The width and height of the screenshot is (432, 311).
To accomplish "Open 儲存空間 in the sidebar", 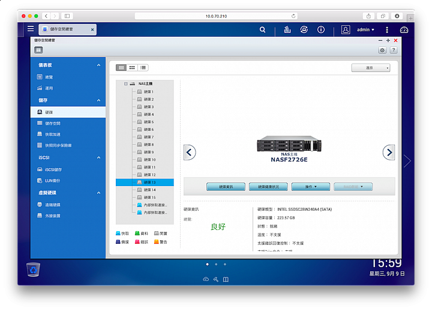I will tap(68, 123).
